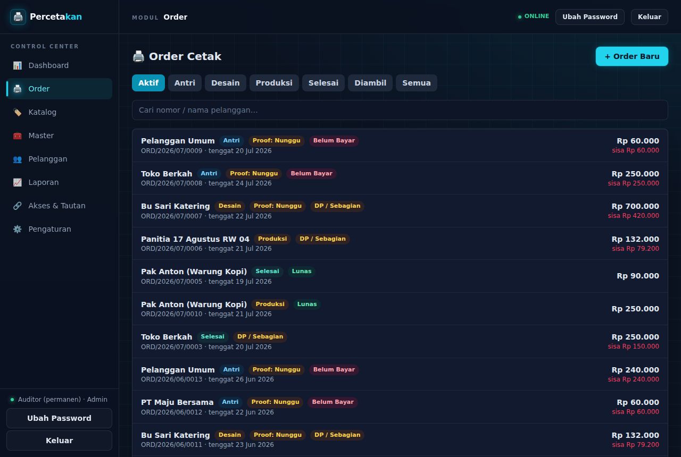Click the Percetakan printer logo icon

tap(18, 17)
